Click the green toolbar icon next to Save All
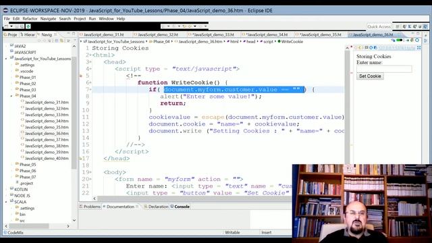 [x=28, y=26]
